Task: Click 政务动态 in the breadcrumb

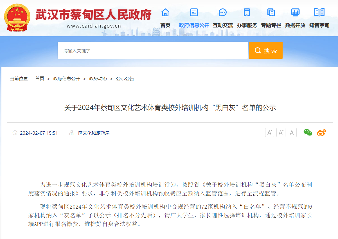Action: coord(98,78)
